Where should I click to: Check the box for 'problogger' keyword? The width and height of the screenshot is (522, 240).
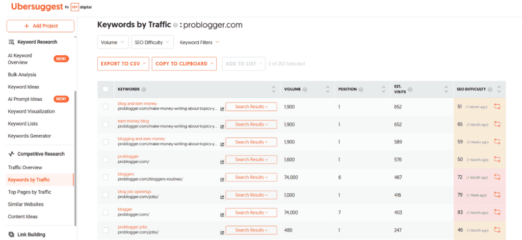106,159
